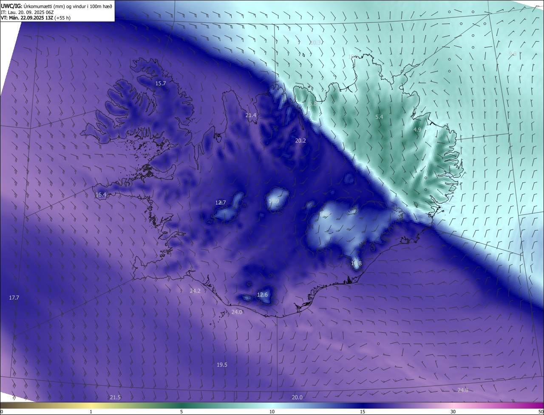Click the 'VT: Mán. 22.09.2025 13Z' line
Viewport: 544px width, 415px height.
(36, 18)
